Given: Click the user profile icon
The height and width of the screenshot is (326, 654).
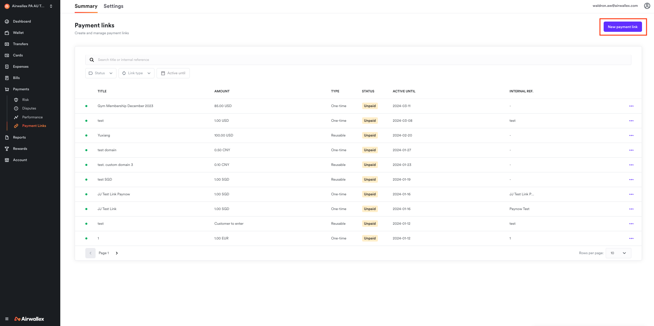Looking at the screenshot, I should click(647, 6).
